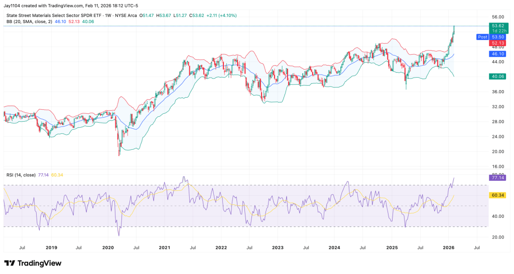This screenshot has height=274, width=514.
Task: Select the RSI (14, close) indicator legend
Action: [20, 174]
